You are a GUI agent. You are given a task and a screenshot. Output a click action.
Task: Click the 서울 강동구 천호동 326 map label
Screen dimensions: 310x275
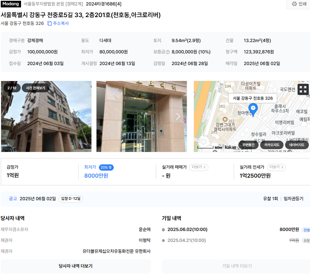point(253,98)
